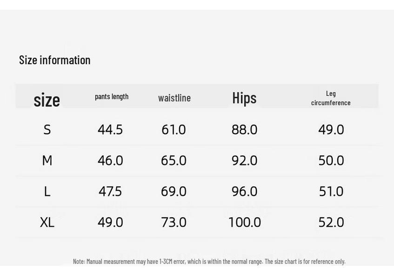The width and height of the screenshot is (394, 276).
Task: Click the 61.0 waistline value
Action: pos(174,130)
